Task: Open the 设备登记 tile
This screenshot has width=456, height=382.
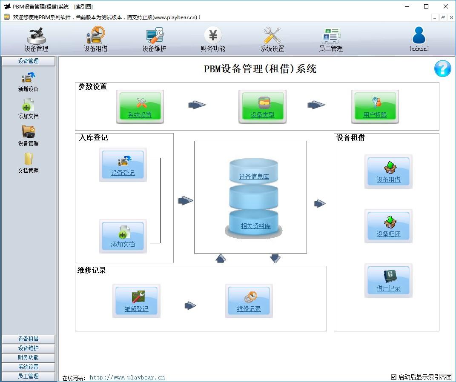Action: 123,165
